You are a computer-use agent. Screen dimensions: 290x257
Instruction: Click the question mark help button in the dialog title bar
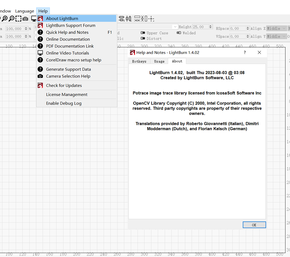pyautogui.click(x=245, y=53)
